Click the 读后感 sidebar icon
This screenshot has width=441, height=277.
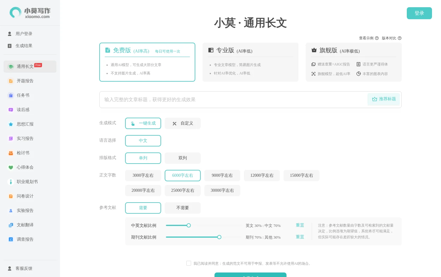click(x=11, y=110)
